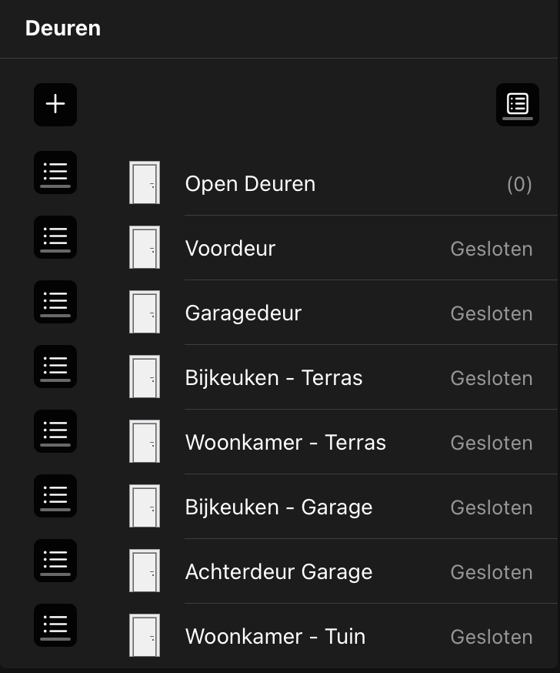
Task: Click list icon beside Voordeur
Action: pos(55,237)
